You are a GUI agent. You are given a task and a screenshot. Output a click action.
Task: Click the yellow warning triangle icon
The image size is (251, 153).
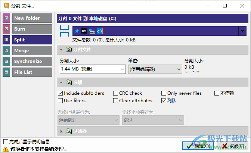(6, 149)
